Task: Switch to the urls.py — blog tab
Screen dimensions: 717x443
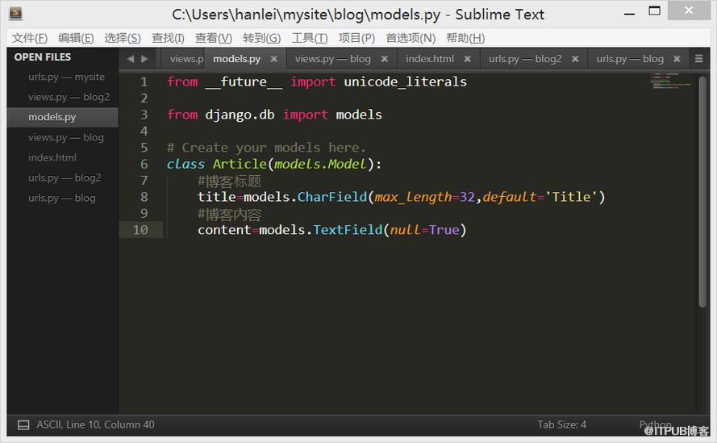Action: click(630, 59)
